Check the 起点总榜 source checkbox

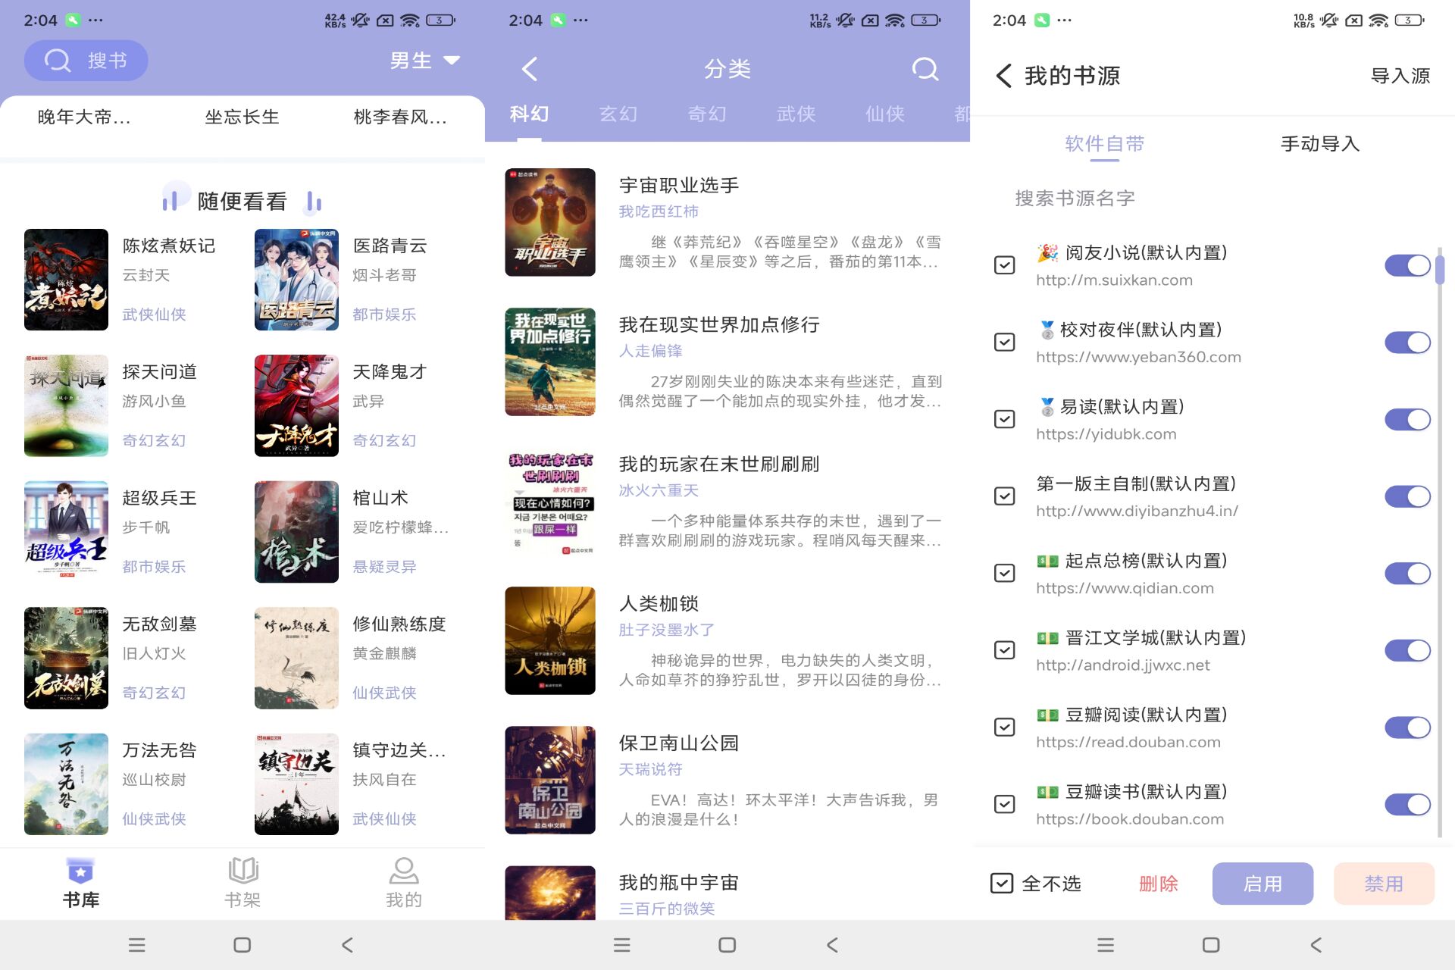coord(1004,573)
